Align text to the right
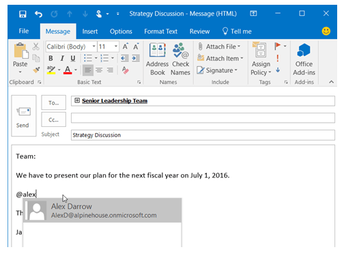Screen dimensions: 344x256 [x=110, y=70]
